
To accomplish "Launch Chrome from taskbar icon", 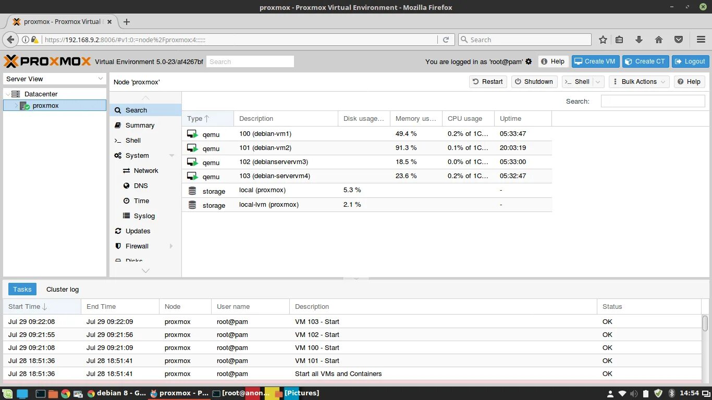I will point(66,394).
